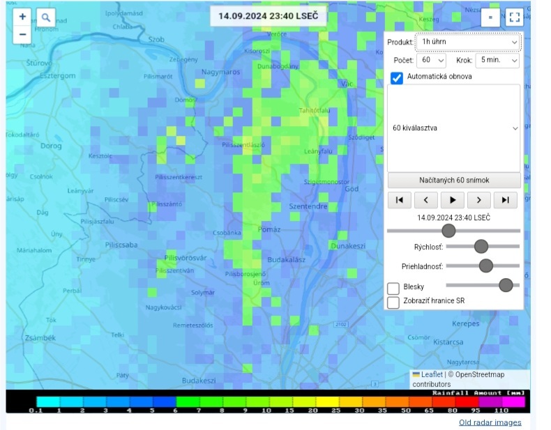The width and height of the screenshot is (551, 430).
Task: Step forward one radar frame
Action: 479,200
